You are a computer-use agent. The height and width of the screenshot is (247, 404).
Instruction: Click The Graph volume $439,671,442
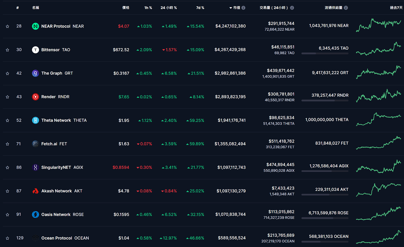coord(281,71)
